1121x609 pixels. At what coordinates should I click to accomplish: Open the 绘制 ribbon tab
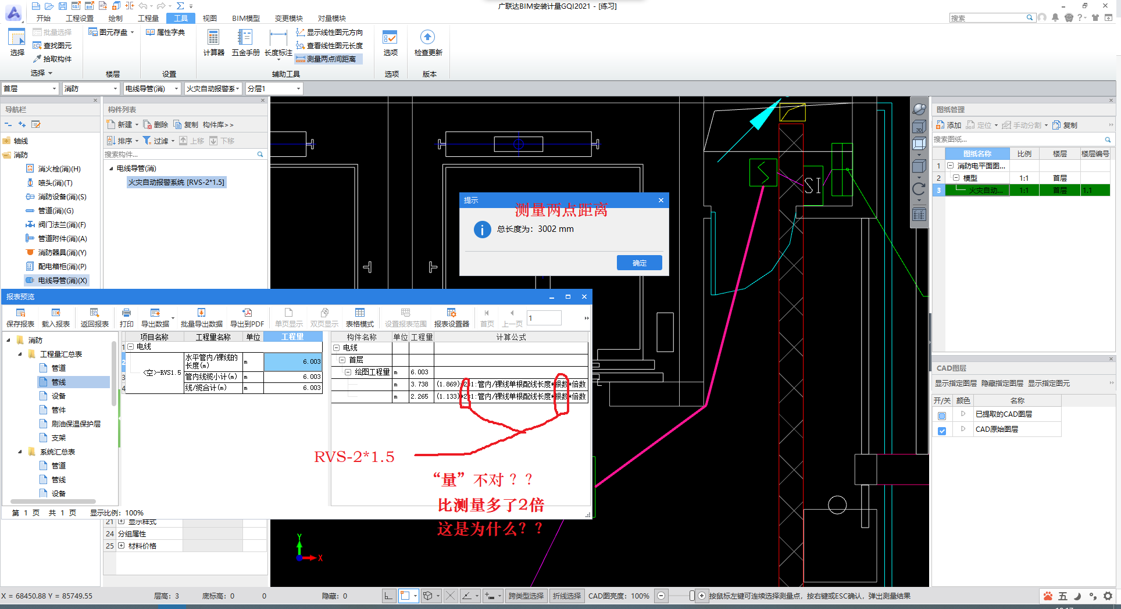(x=116, y=18)
